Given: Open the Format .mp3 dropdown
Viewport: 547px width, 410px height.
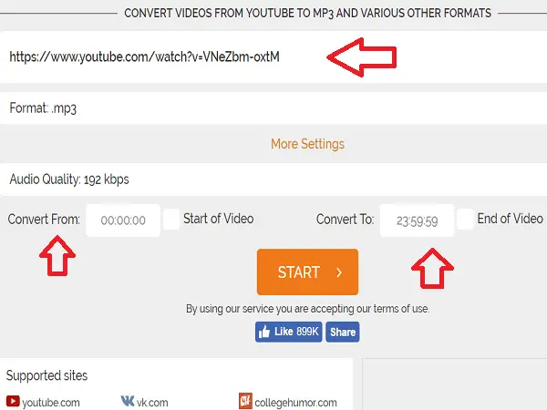Looking at the screenshot, I should [x=273, y=108].
